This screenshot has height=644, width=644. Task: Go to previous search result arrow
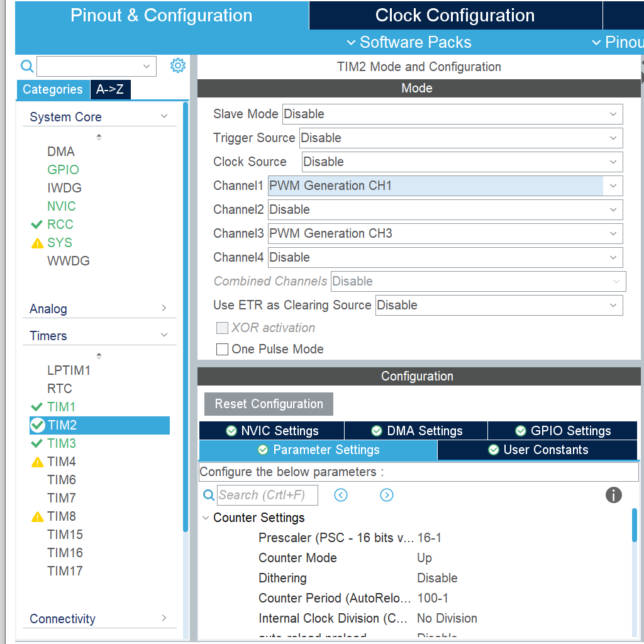pyautogui.click(x=341, y=495)
